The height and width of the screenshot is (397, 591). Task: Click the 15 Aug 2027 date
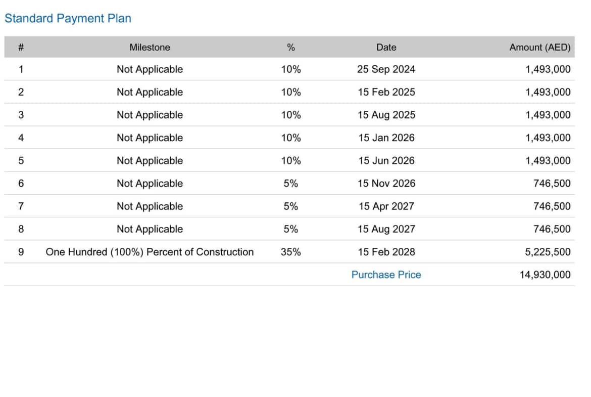[x=386, y=229]
